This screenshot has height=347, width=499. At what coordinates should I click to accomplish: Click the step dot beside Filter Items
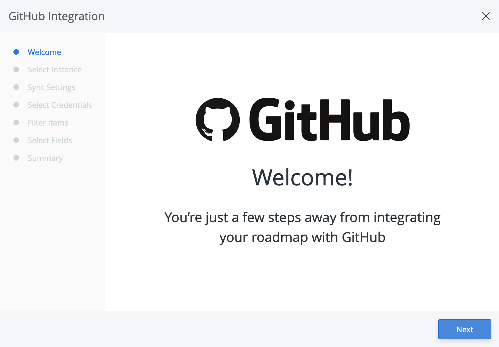coord(16,123)
